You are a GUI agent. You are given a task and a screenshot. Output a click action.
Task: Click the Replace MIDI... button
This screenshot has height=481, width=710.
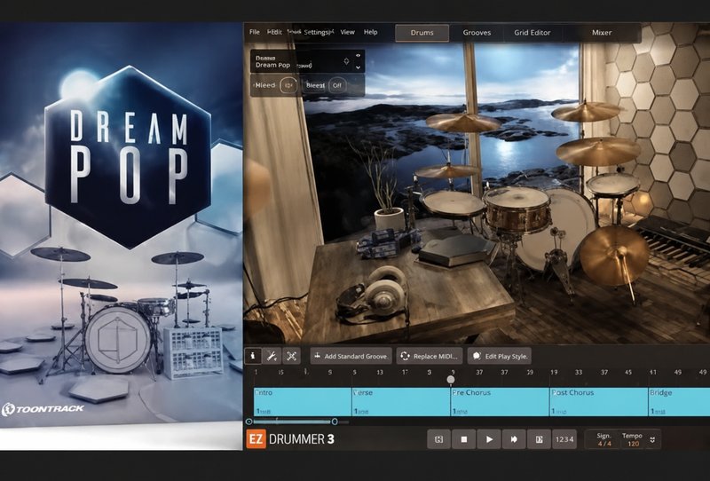click(430, 356)
